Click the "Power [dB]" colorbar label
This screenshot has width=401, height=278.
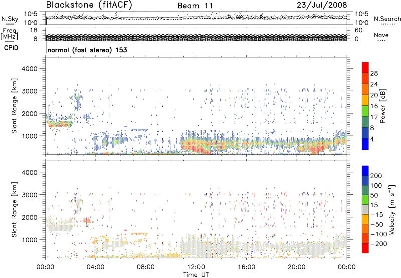coord(382,106)
